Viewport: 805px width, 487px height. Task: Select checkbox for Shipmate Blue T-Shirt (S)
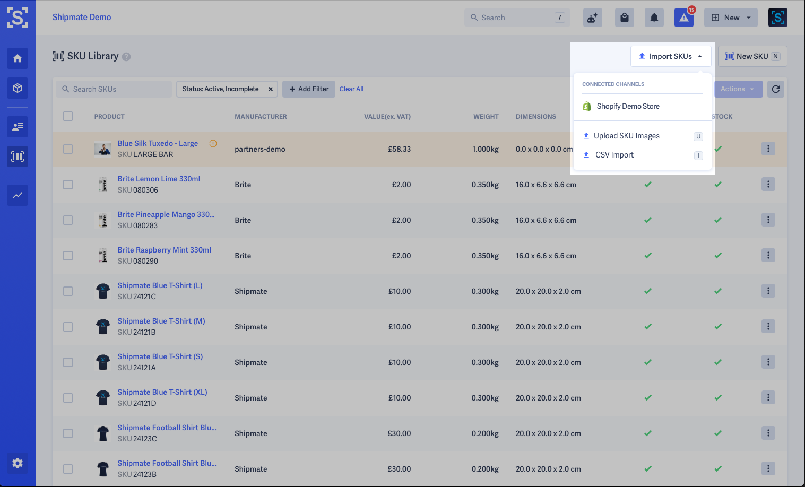click(68, 362)
